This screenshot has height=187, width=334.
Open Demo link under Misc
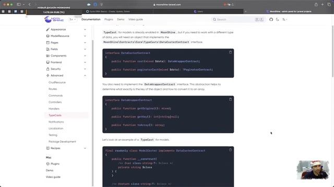50,170
